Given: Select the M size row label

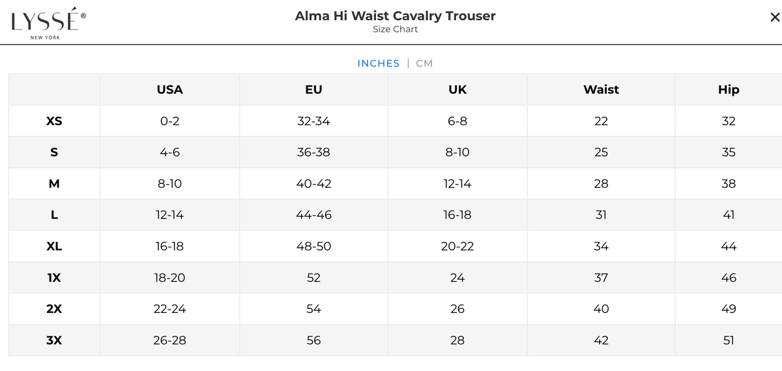Looking at the screenshot, I should point(54,184).
